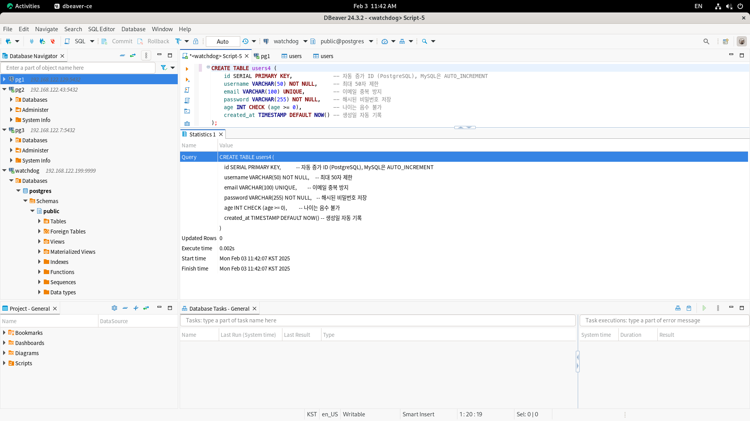Image resolution: width=750 pixels, height=421 pixels.
Task: Expand the Tables folder under public
Action: 39,221
